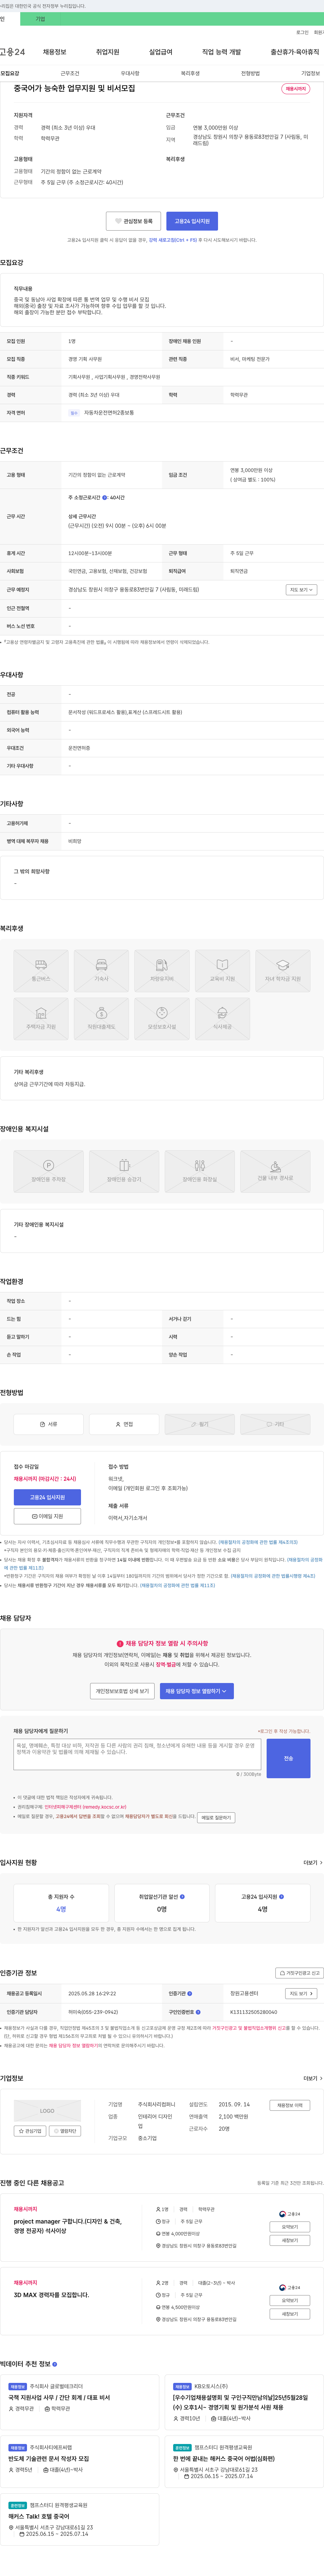The width and height of the screenshot is (324, 2576).
Task: Open the 출산휴가·육아휴직 menu
Action: (295, 52)
